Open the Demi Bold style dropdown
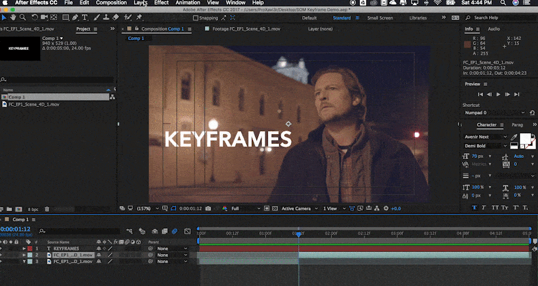Viewport: 538px width, 286px height. point(485,146)
